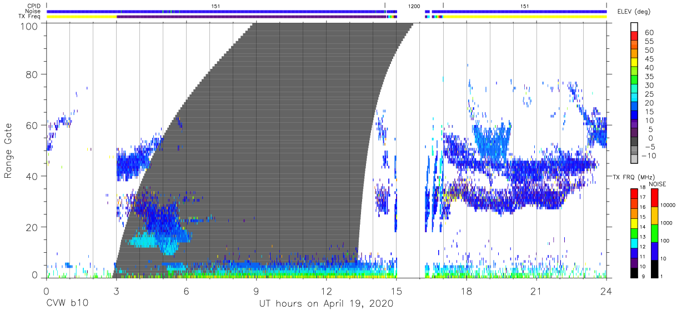Image resolution: width=682 pixels, height=315 pixels.
Task: Click the x-axis tick label 3
Action: coord(116,291)
